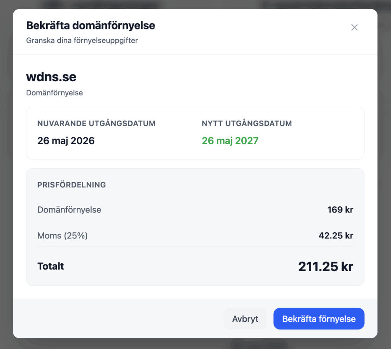Click the Totalt label

(x=51, y=266)
